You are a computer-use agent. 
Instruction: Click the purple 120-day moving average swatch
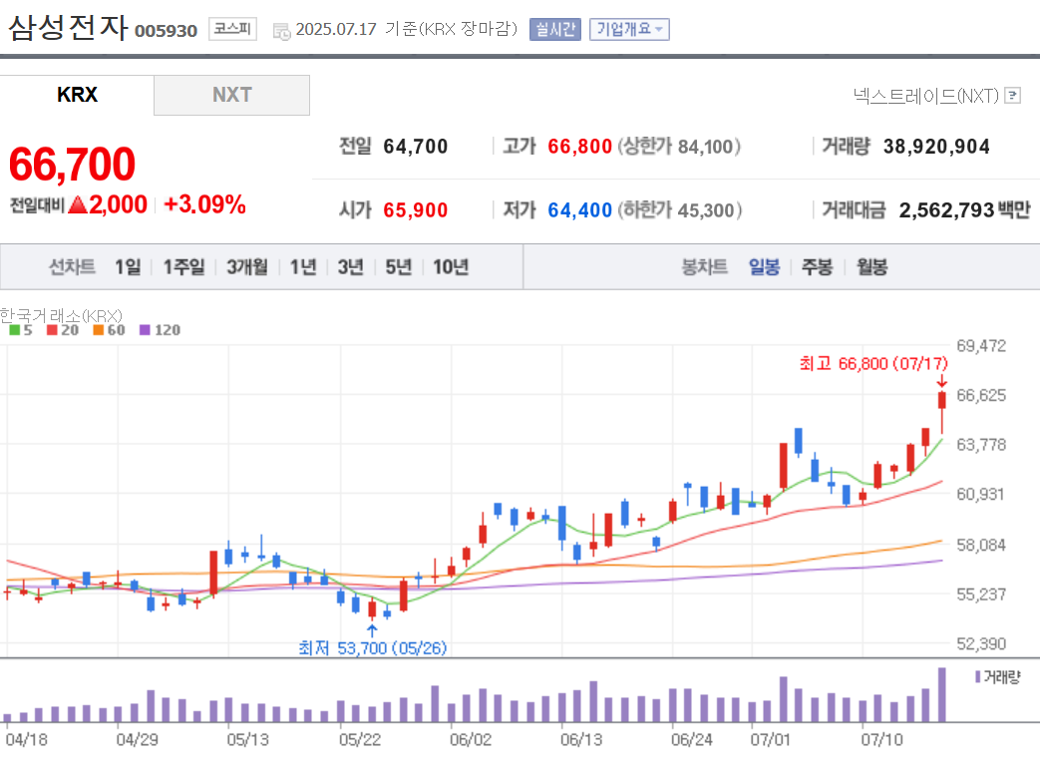click(145, 329)
